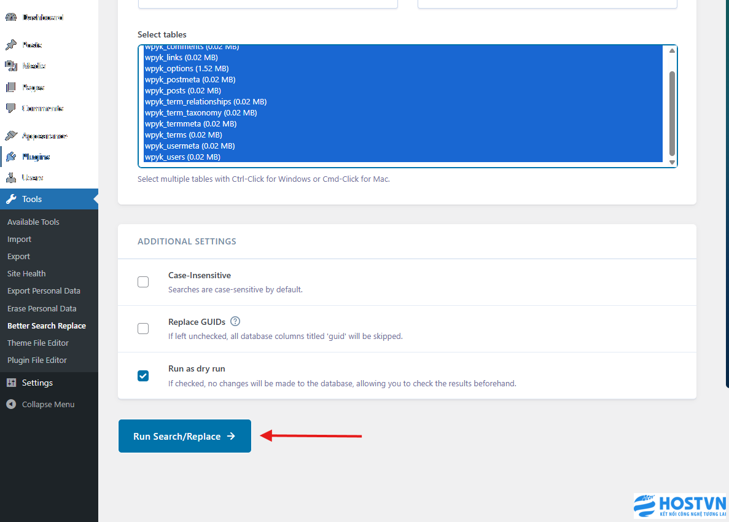Select wpyk_options table in the list
Viewport: 729px width, 522px height.
[x=187, y=69]
